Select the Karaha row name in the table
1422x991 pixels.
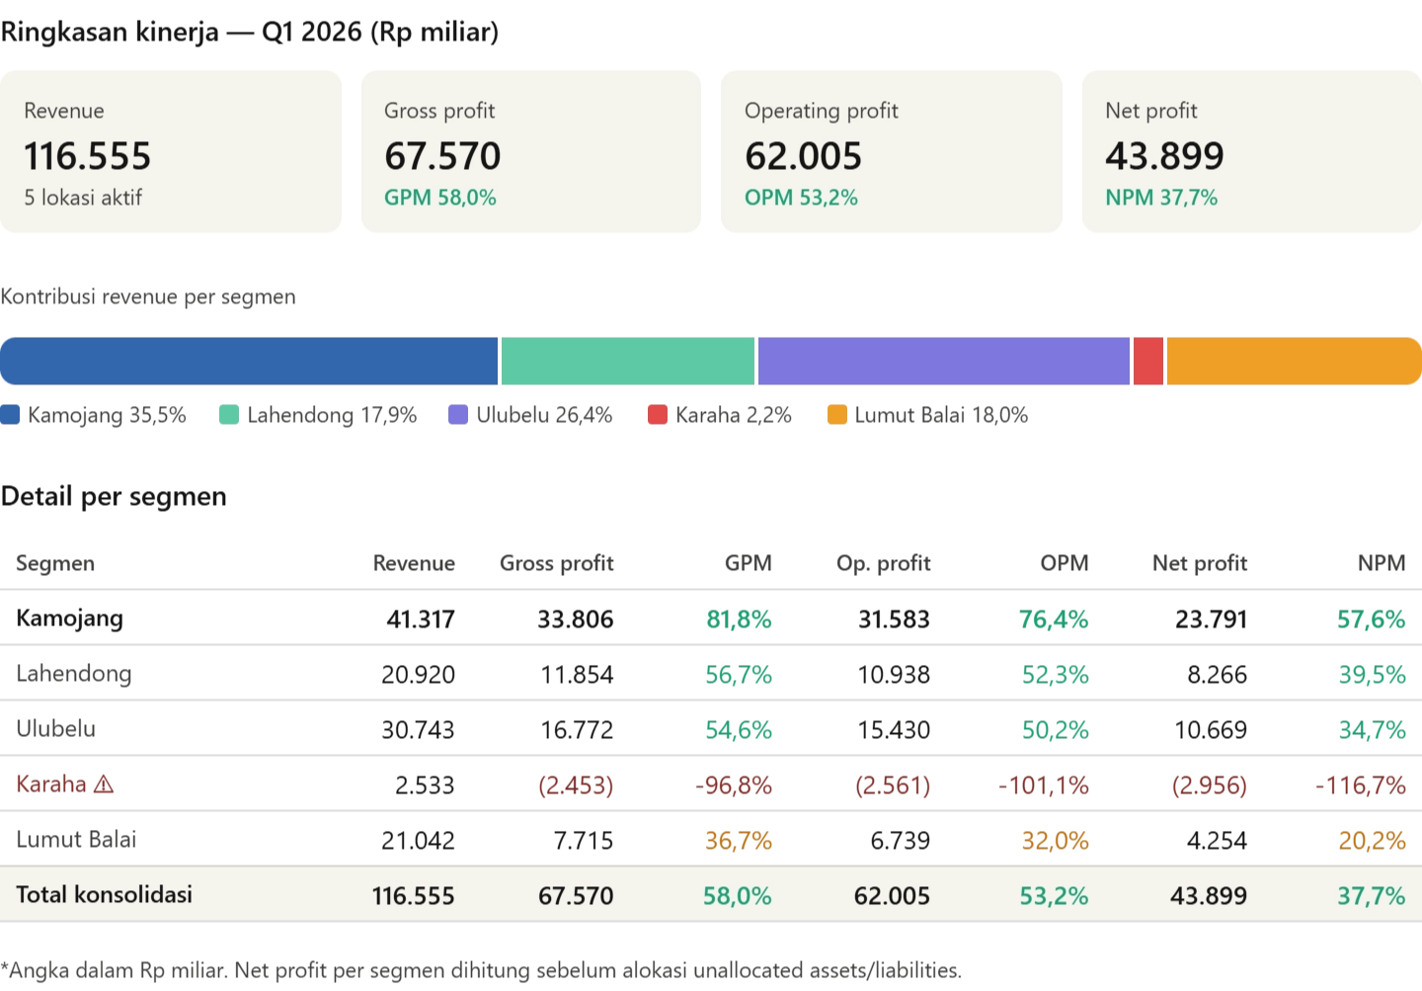coord(51,785)
